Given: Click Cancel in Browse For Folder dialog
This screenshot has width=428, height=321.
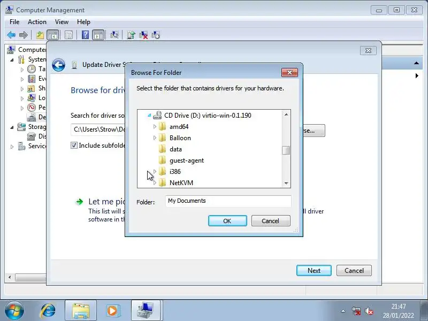Looking at the screenshot, I should [x=271, y=221].
